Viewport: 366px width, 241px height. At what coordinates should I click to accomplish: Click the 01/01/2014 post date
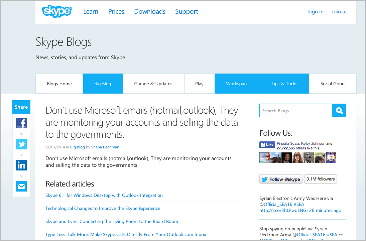(x=55, y=147)
